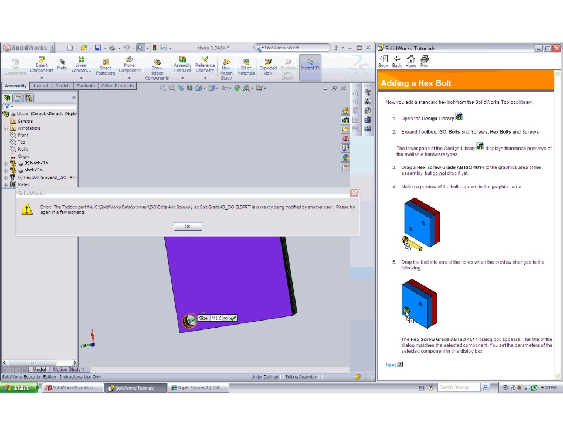Select the Model tab at bottom
Image resolution: width=563 pixels, height=435 pixels.
39,370
